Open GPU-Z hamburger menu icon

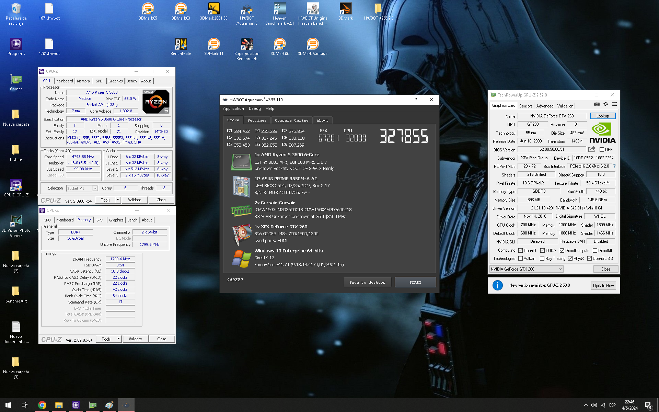(615, 104)
